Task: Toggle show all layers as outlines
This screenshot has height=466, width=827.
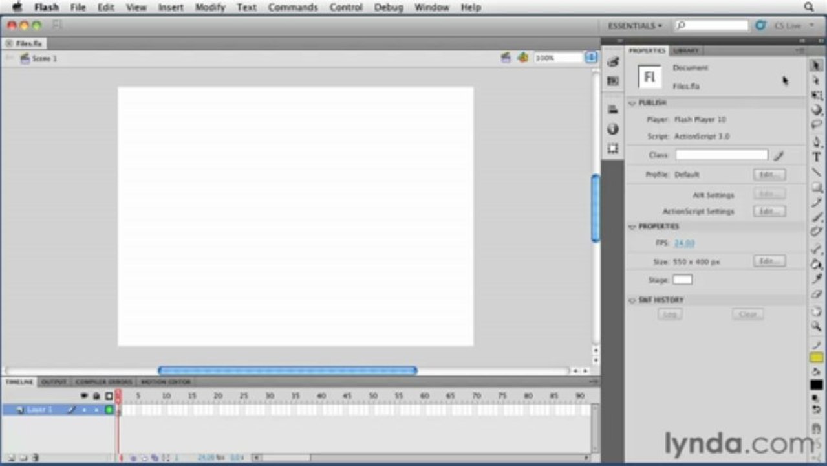Action: pyautogui.click(x=109, y=395)
